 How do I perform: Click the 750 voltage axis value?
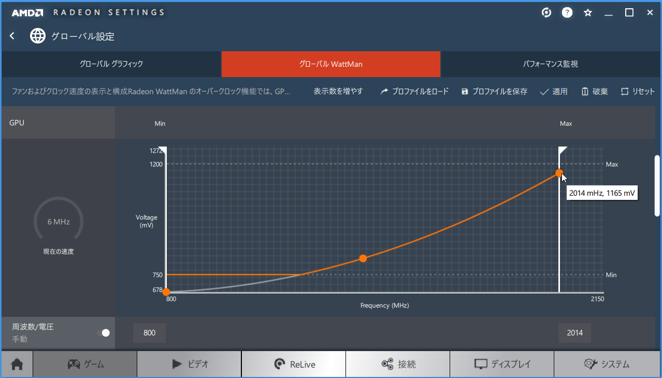[x=157, y=275]
